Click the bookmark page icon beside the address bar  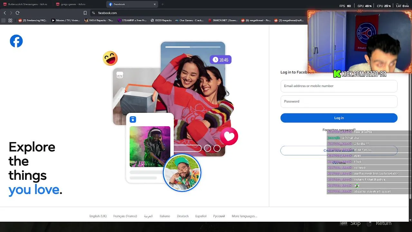[85, 13]
